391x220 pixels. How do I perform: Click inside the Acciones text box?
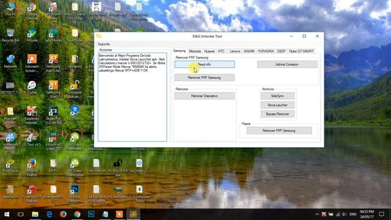click(x=133, y=97)
